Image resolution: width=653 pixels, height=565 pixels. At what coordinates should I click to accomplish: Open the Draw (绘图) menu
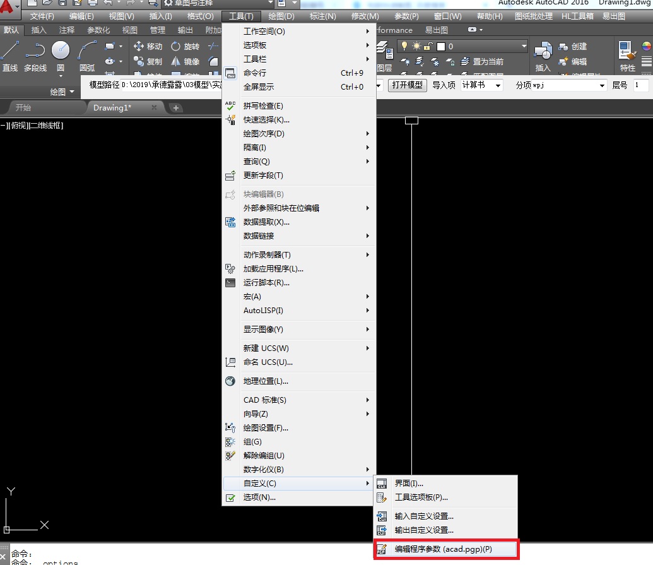pyautogui.click(x=281, y=16)
